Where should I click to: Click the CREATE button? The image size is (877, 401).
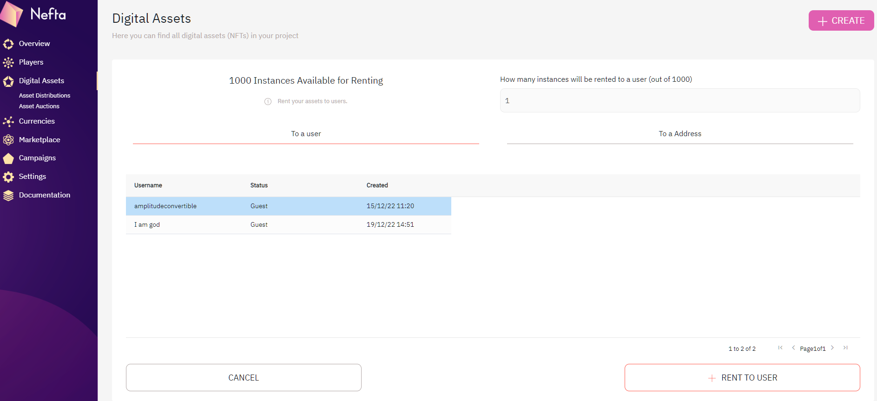pyautogui.click(x=841, y=20)
